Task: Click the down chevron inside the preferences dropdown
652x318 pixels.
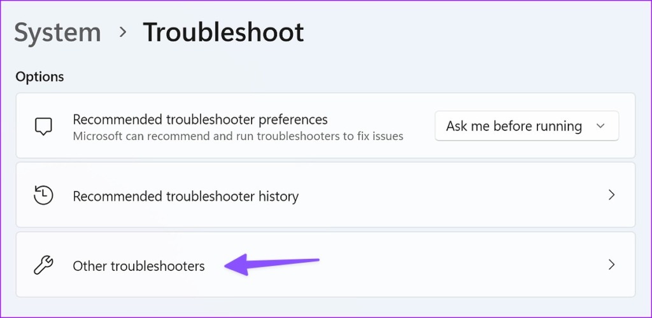Action: (x=600, y=126)
